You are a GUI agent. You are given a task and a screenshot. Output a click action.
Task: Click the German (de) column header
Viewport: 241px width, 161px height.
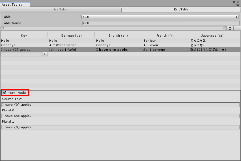point(71,36)
